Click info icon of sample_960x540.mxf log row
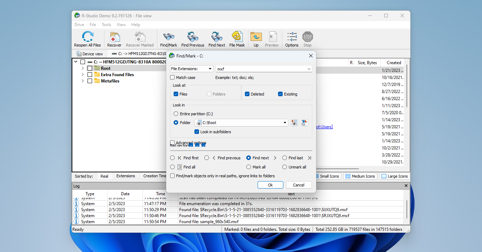 point(76,222)
